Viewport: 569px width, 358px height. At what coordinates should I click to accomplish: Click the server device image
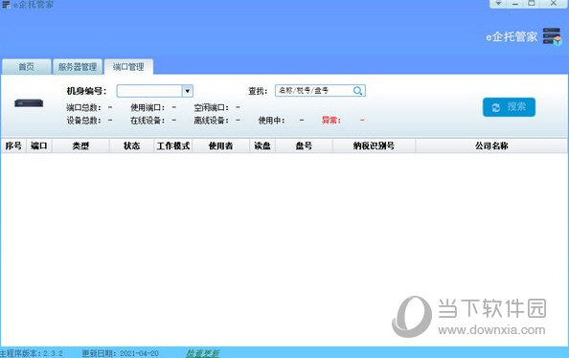29,103
